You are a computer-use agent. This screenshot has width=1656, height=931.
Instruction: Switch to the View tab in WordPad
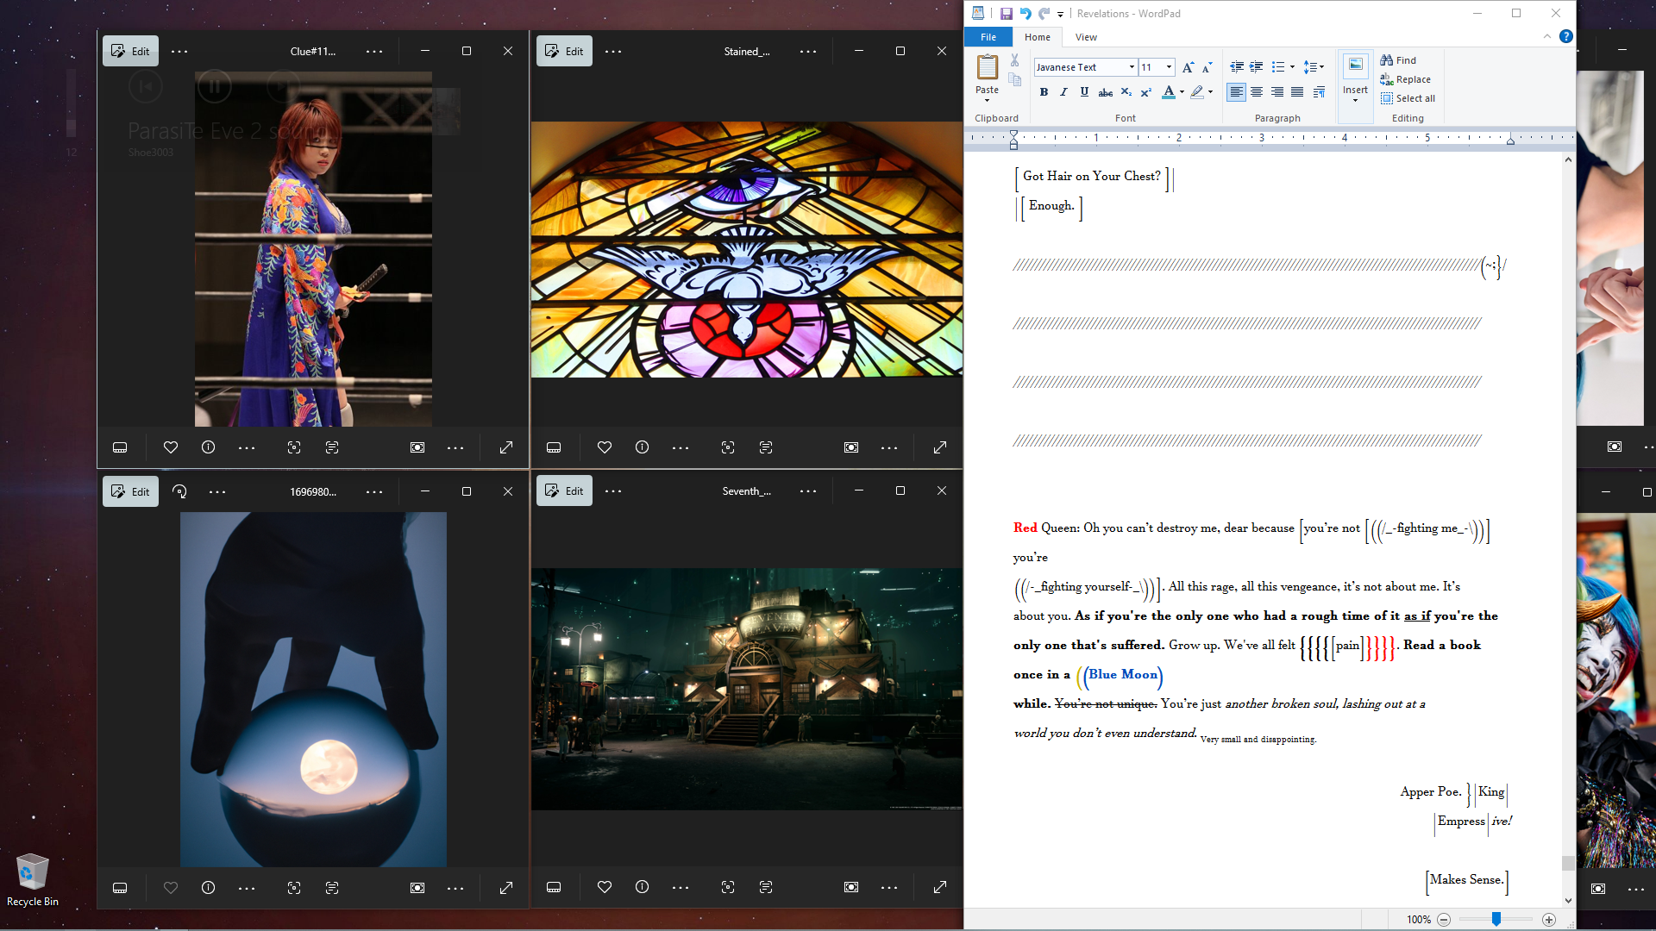pos(1086,37)
